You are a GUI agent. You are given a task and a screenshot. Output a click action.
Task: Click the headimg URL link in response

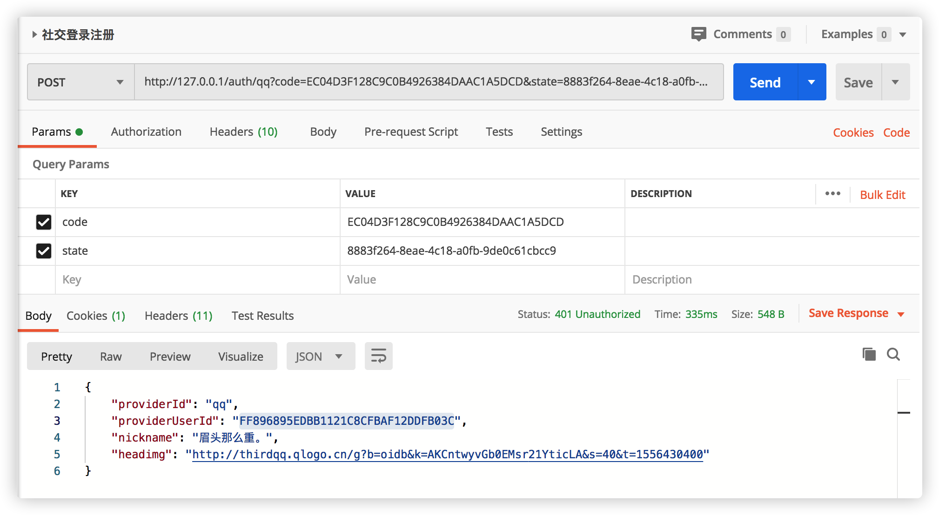tap(447, 455)
